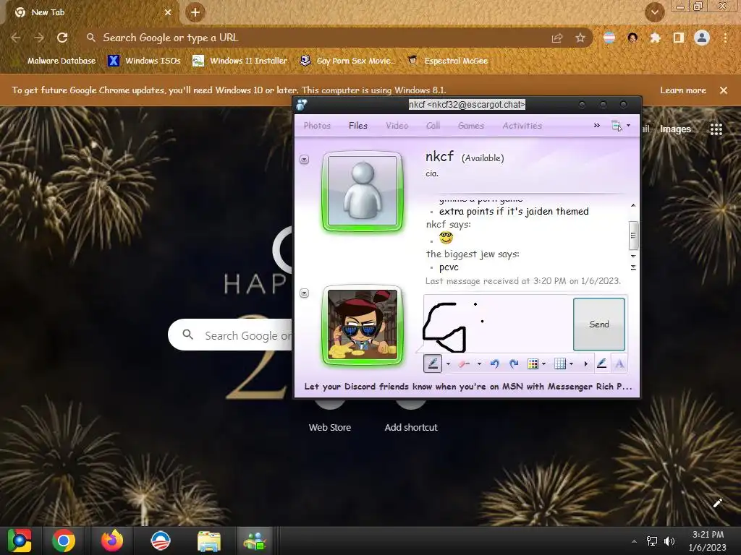Open a new Chrome tab

tap(195, 13)
